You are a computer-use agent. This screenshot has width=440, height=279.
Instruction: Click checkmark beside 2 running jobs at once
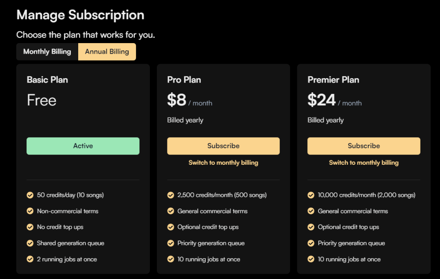(30, 259)
